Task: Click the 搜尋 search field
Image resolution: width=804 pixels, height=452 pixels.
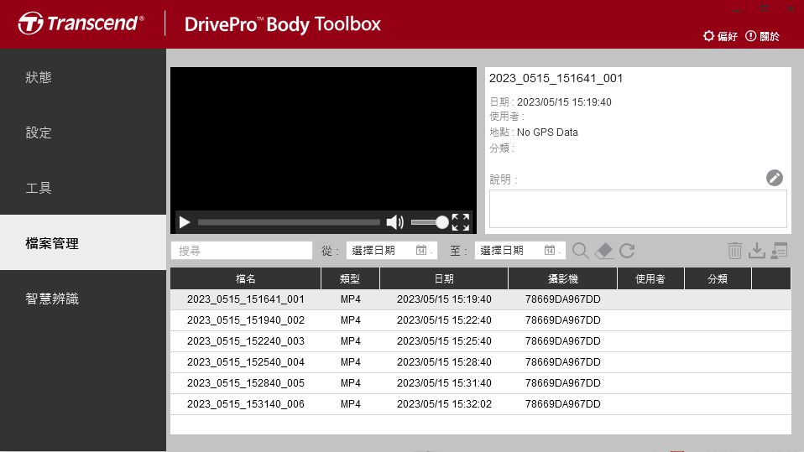Action: [242, 251]
